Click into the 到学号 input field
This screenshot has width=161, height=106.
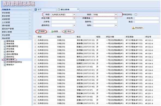[105, 22]
